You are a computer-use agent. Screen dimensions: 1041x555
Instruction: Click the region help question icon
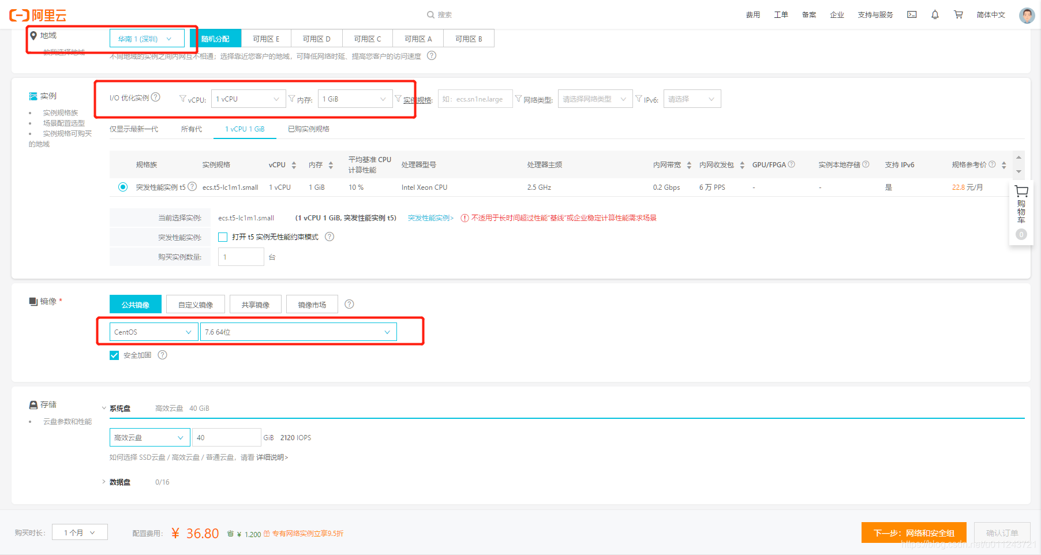pyautogui.click(x=432, y=55)
